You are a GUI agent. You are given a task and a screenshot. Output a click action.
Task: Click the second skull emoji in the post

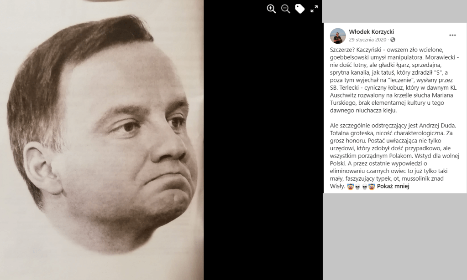pos(365,187)
